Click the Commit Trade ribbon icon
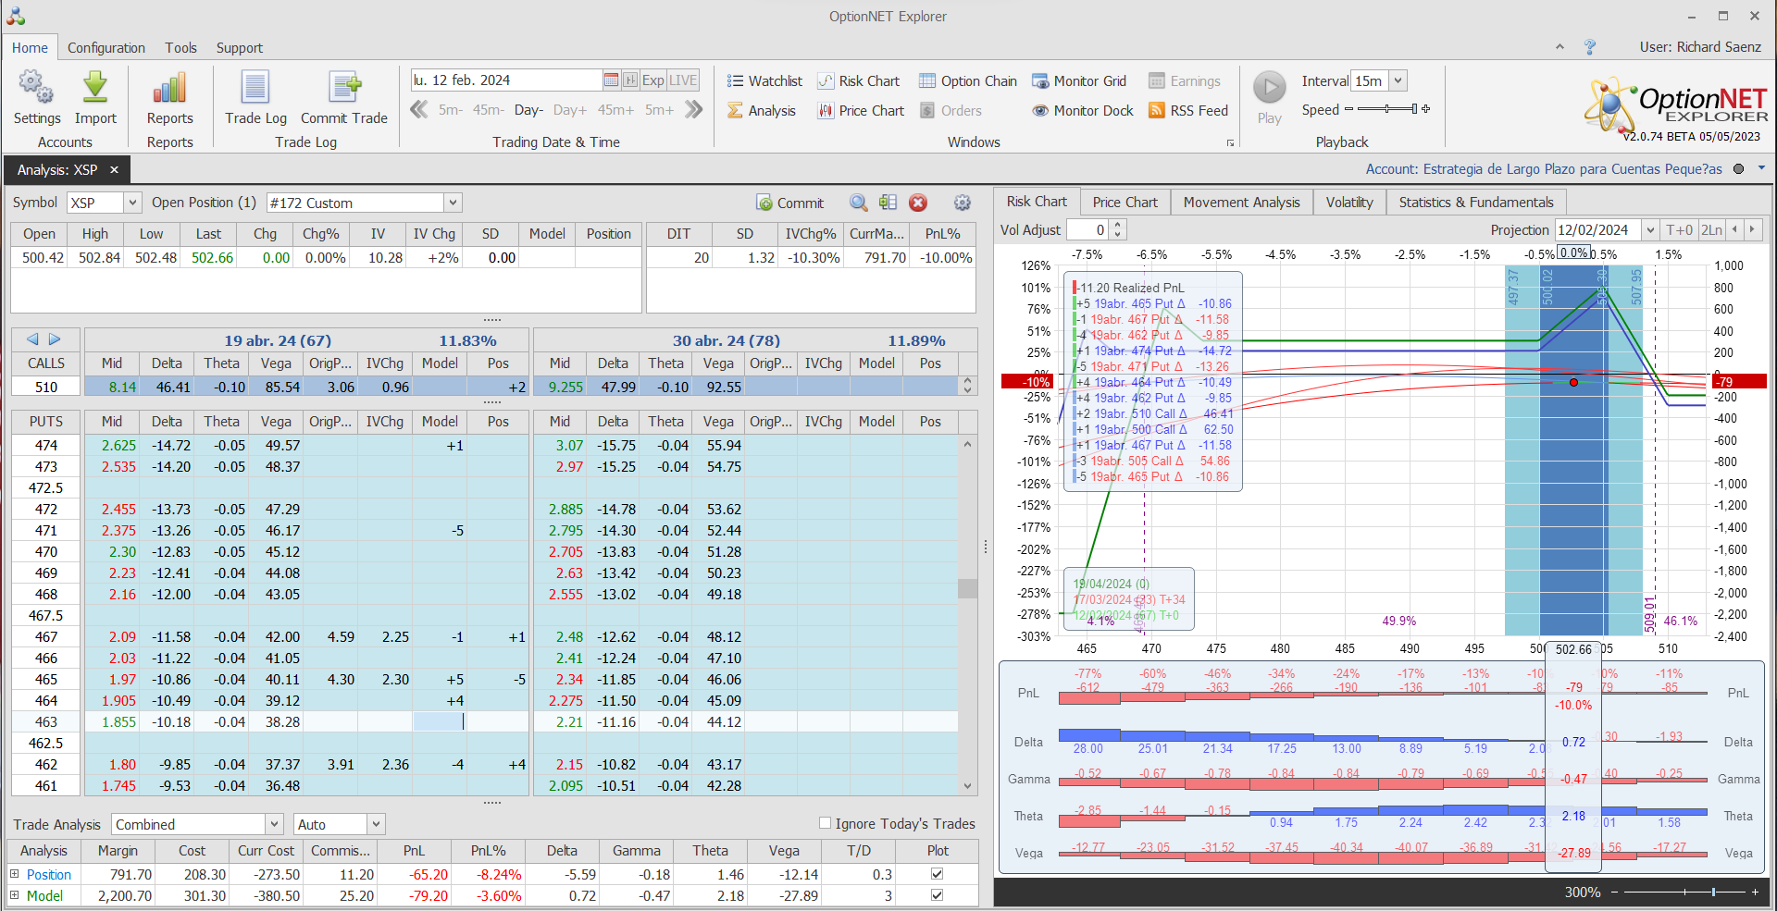 pos(344,98)
